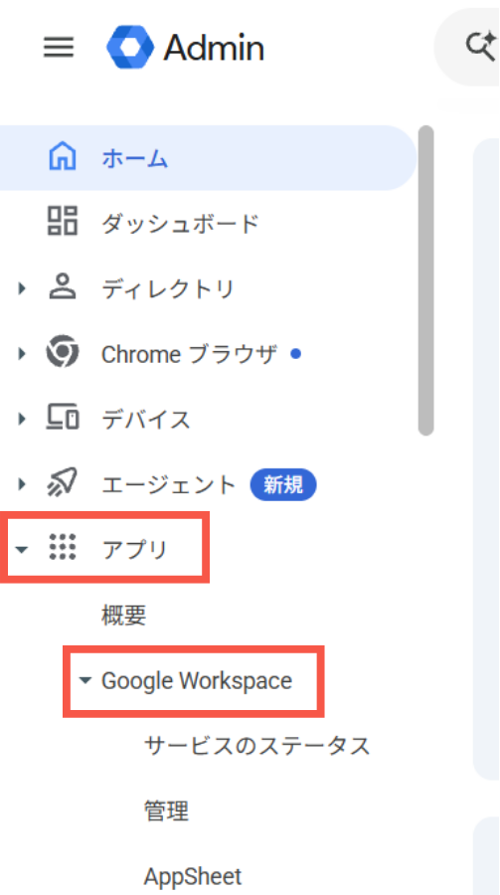Image resolution: width=500 pixels, height=895 pixels.
Task: Click the Home house icon
Action: pyautogui.click(x=63, y=157)
